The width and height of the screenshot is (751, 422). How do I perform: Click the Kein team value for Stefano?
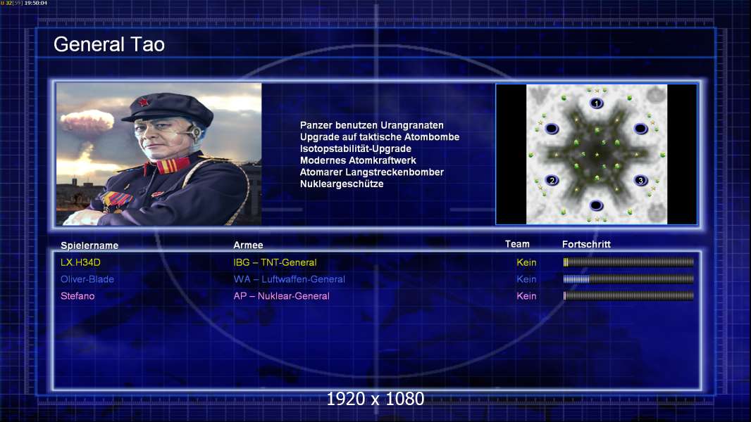tap(526, 296)
